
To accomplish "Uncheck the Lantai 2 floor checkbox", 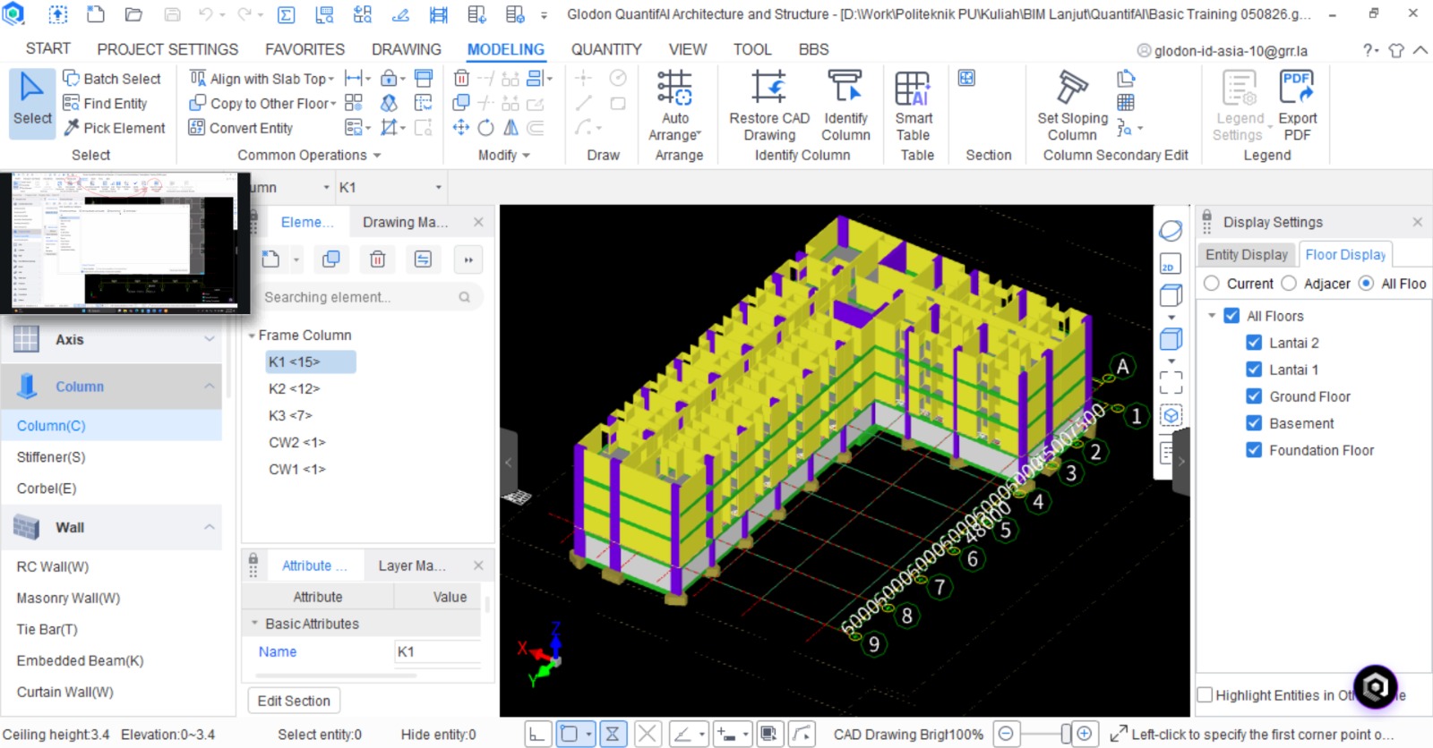I will pyautogui.click(x=1254, y=343).
